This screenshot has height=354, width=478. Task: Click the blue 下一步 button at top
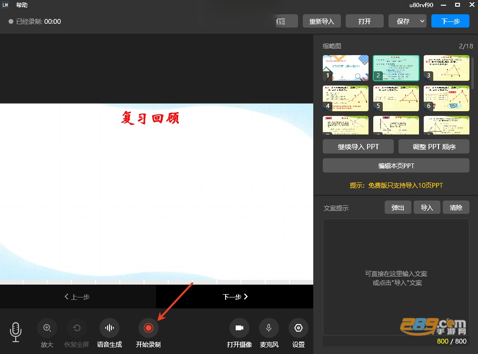click(450, 21)
